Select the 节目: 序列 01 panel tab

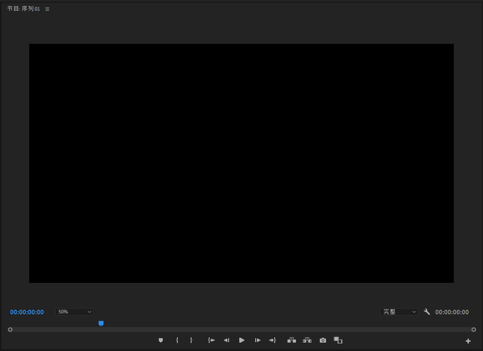[x=23, y=9]
